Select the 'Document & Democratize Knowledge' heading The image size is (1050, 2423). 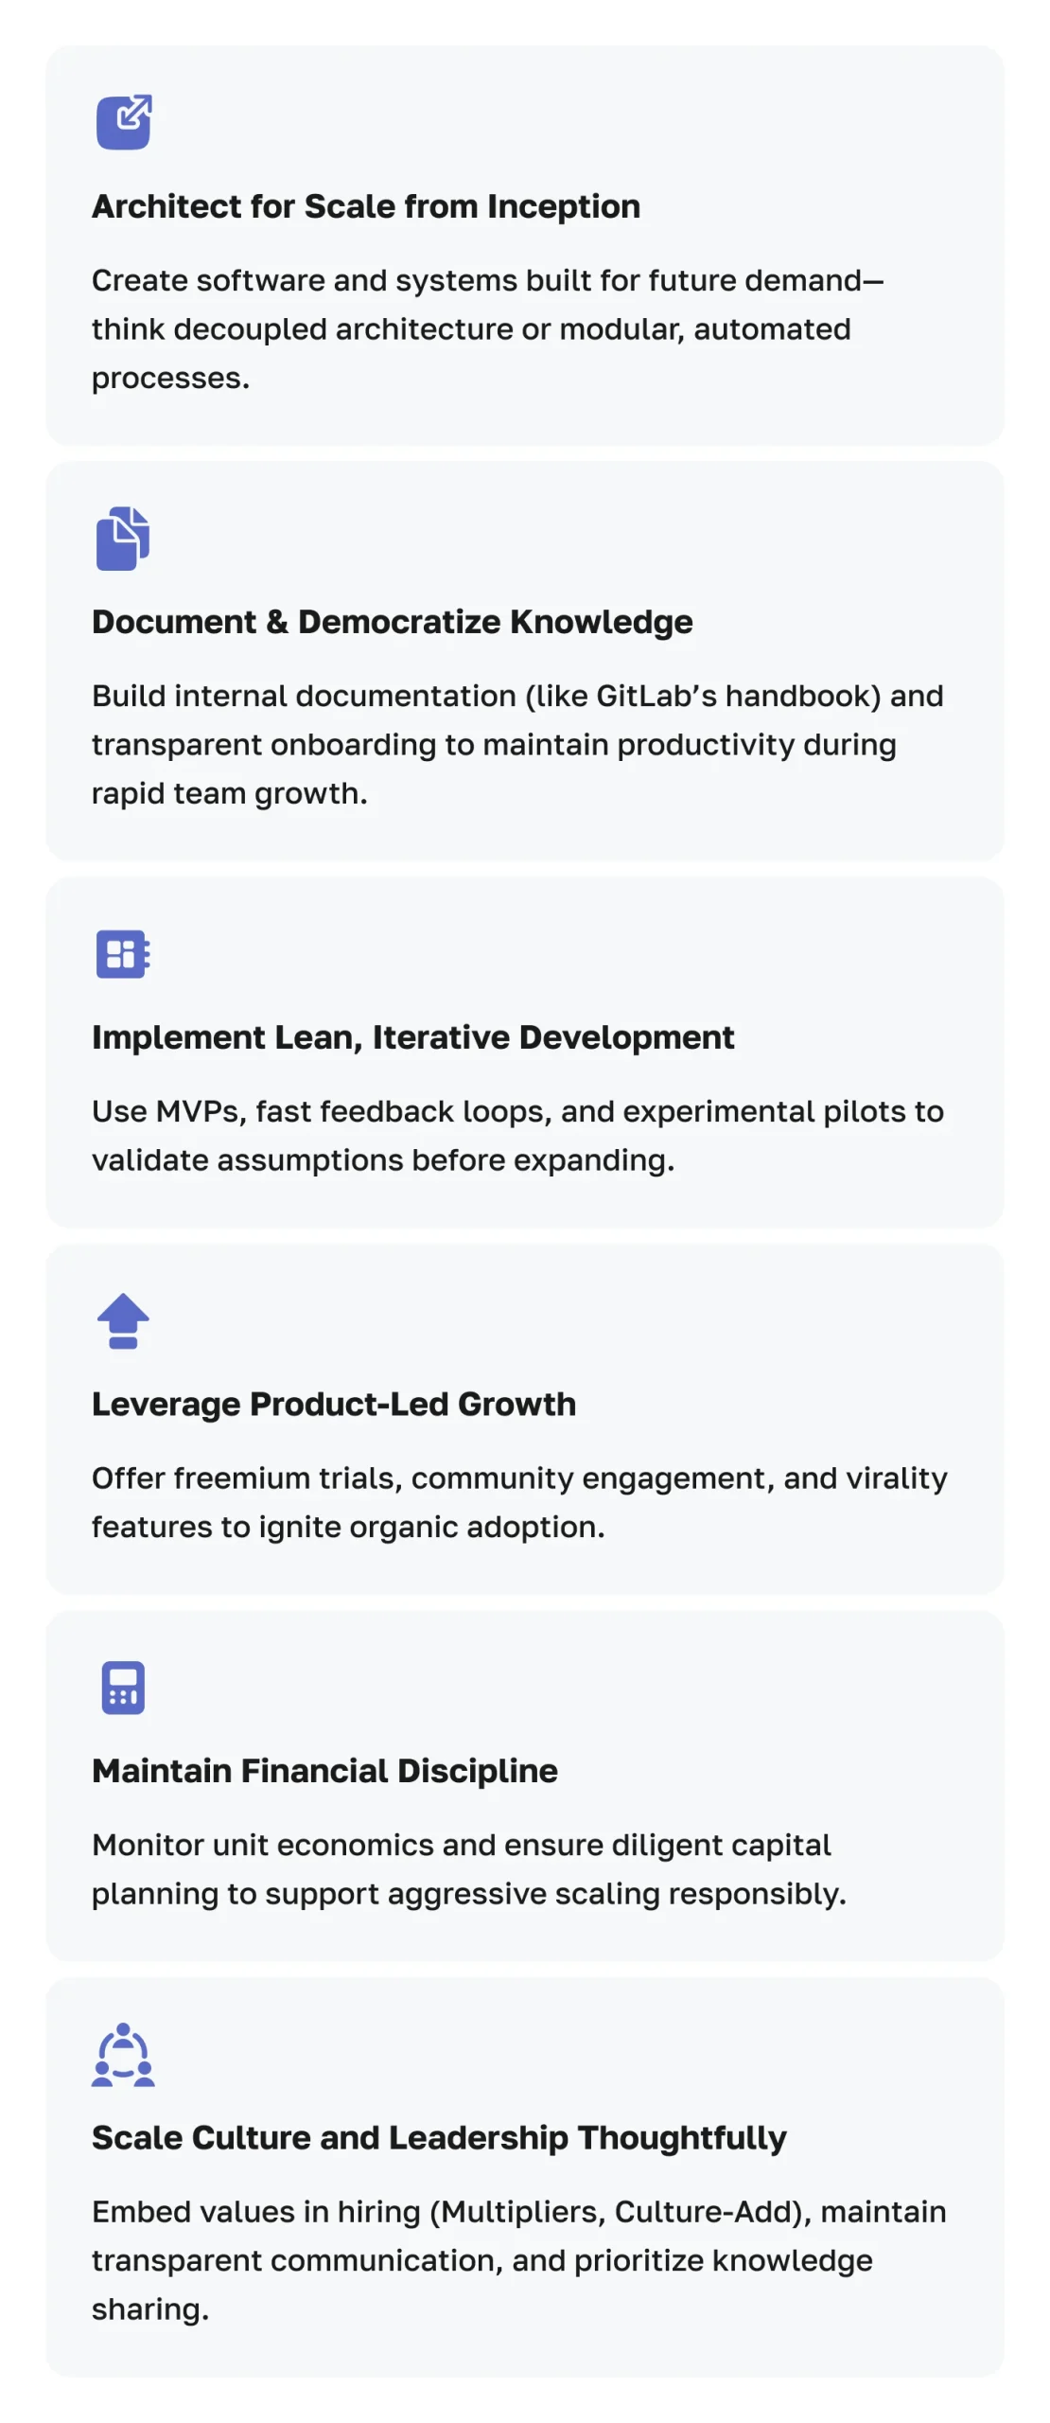click(393, 622)
